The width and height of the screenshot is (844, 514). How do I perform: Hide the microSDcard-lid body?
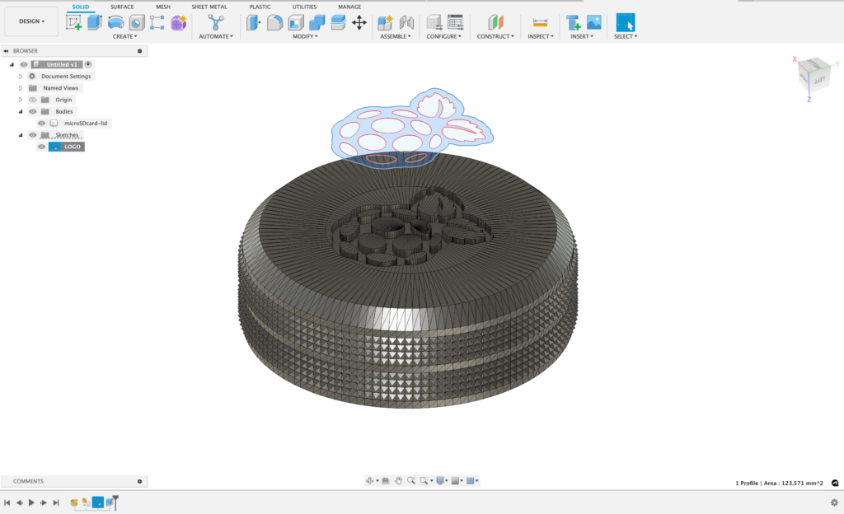(40, 123)
